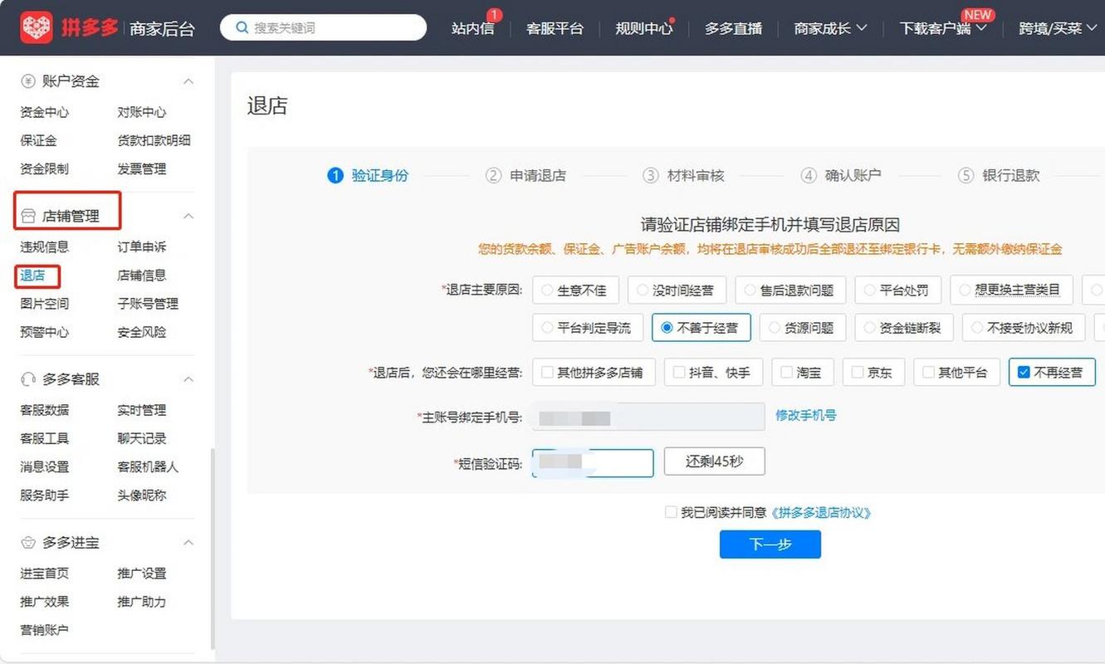Open 站内信 in top navigation
1105x664 pixels.
click(473, 27)
